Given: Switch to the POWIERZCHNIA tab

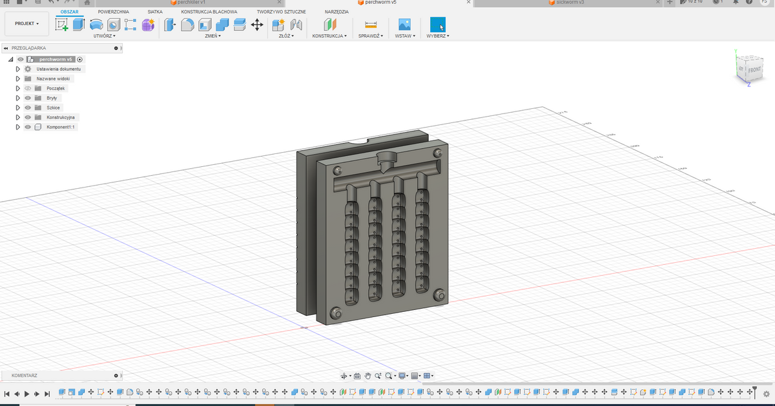Looking at the screenshot, I should coord(113,12).
